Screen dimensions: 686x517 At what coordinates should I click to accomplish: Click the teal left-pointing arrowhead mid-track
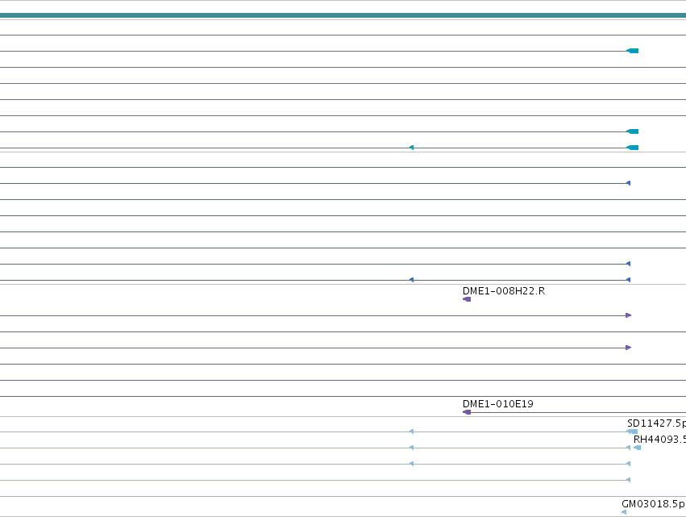(411, 148)
